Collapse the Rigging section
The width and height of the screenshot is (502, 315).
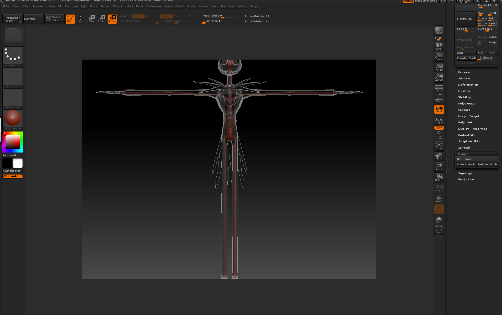point(463,154)
